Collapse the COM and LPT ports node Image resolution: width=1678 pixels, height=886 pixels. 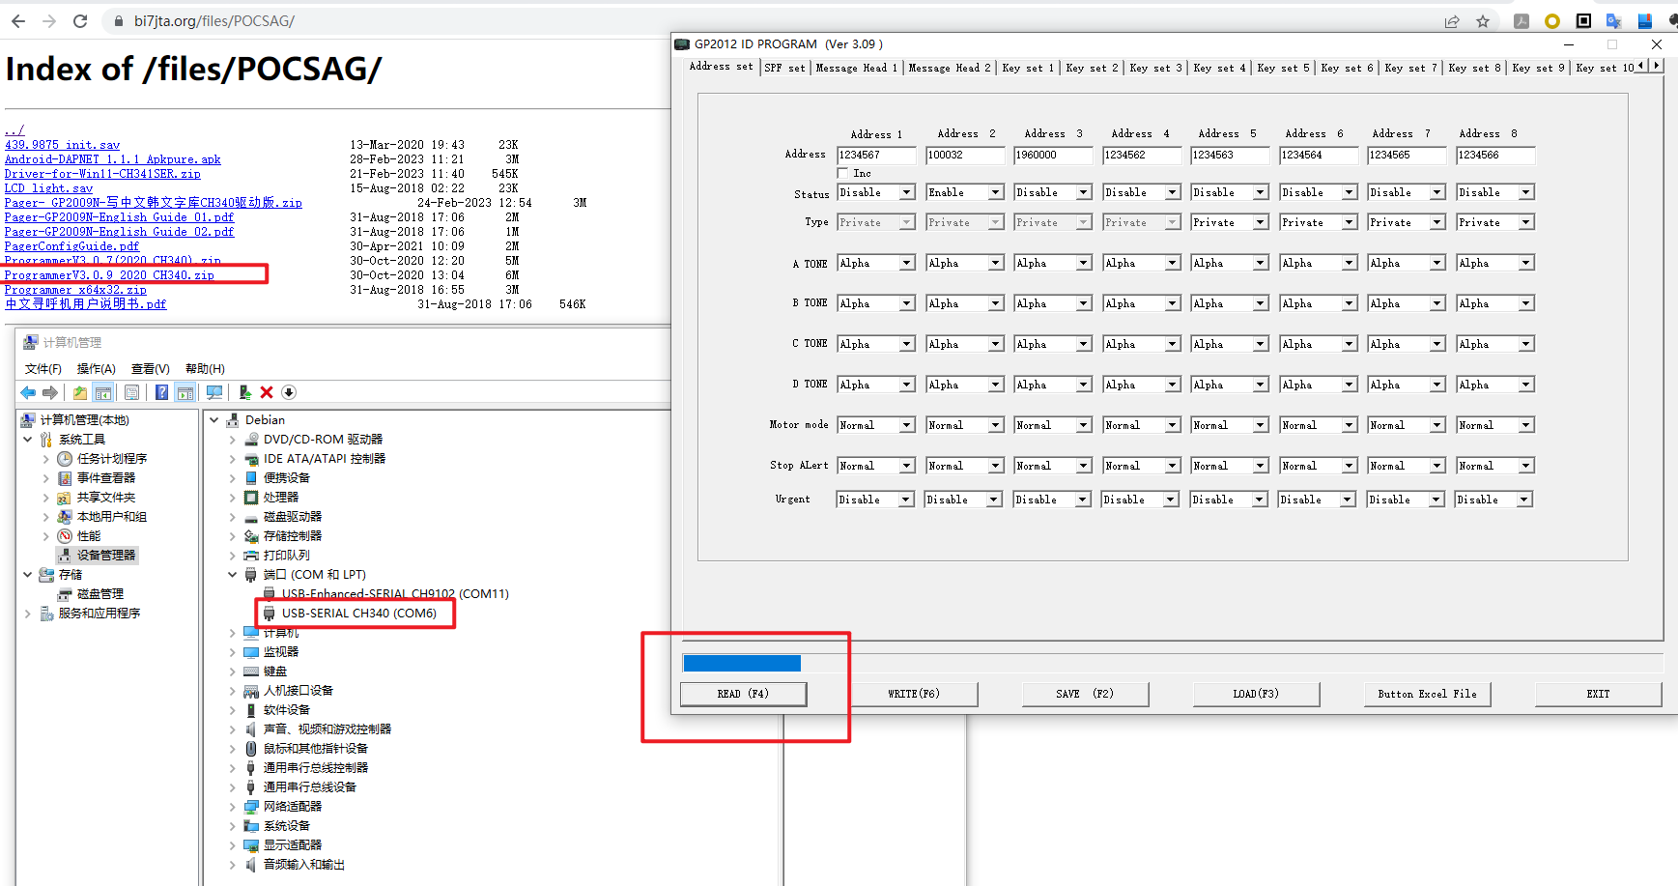coord(232,575)
